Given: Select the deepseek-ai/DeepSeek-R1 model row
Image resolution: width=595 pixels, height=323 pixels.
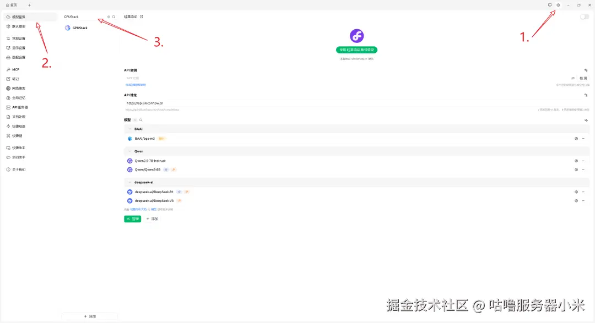Looking at the screenshot, I should pyautogui.click(x=356, y=192).
